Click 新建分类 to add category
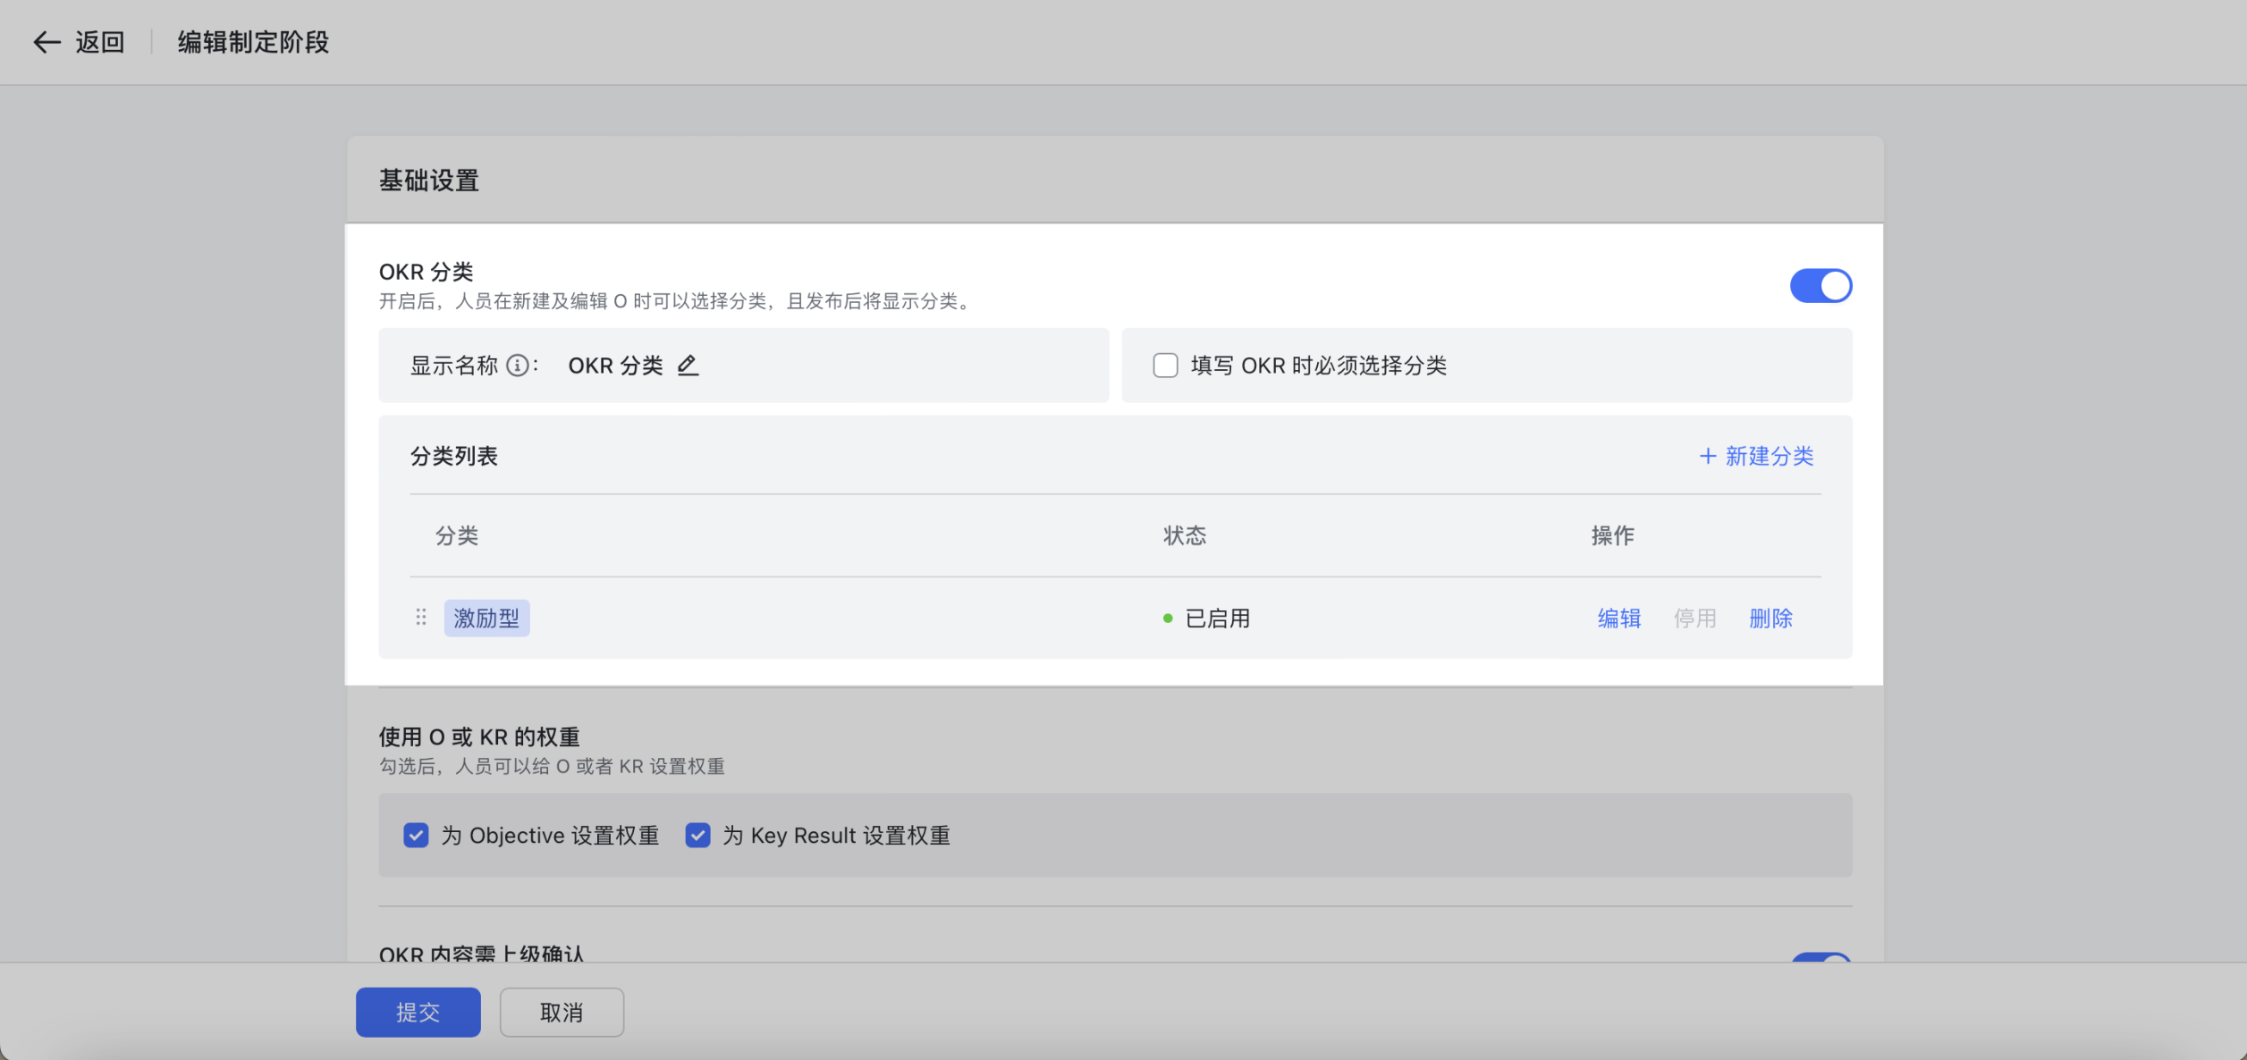Image resolution: width=2247 pixels, height=1060 pixels. click(1756, 457)
